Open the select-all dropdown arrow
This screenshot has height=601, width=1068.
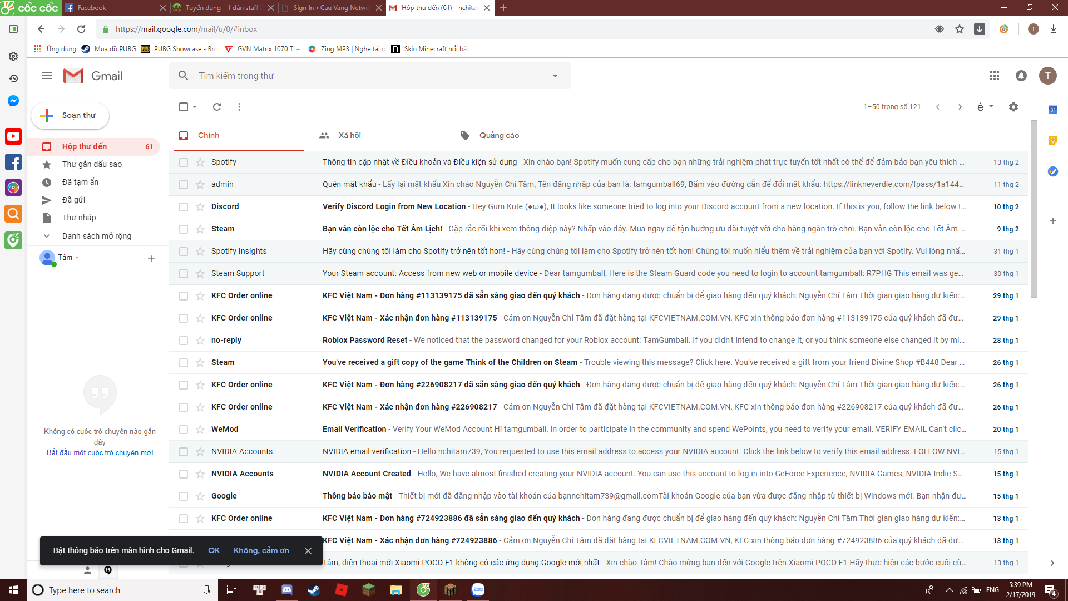pos(194,107)
